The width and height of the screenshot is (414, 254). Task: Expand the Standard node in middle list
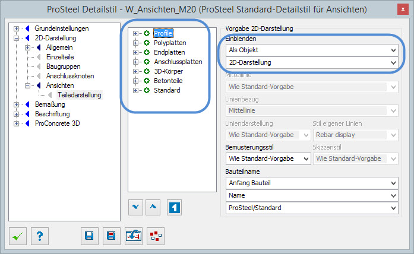135,90
